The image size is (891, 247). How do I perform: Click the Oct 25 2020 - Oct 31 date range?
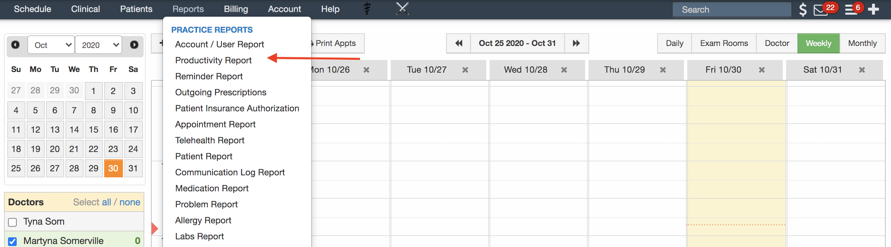517,43
